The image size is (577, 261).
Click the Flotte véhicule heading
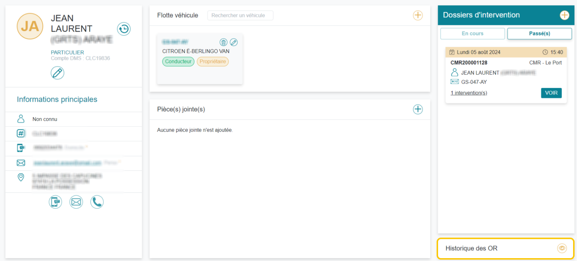(177, 15)
